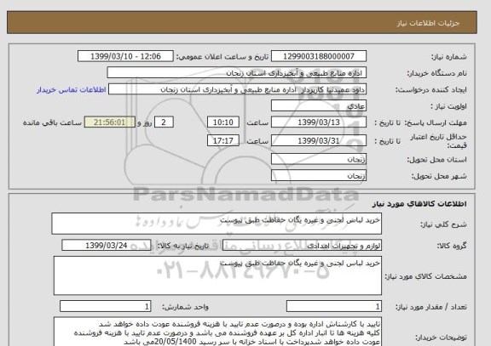The height and width of the screenshot is (346, 491).
Task: Click the ایجاد کننده درخواست field
Action: pyautogui.click(x=237, y=89)
